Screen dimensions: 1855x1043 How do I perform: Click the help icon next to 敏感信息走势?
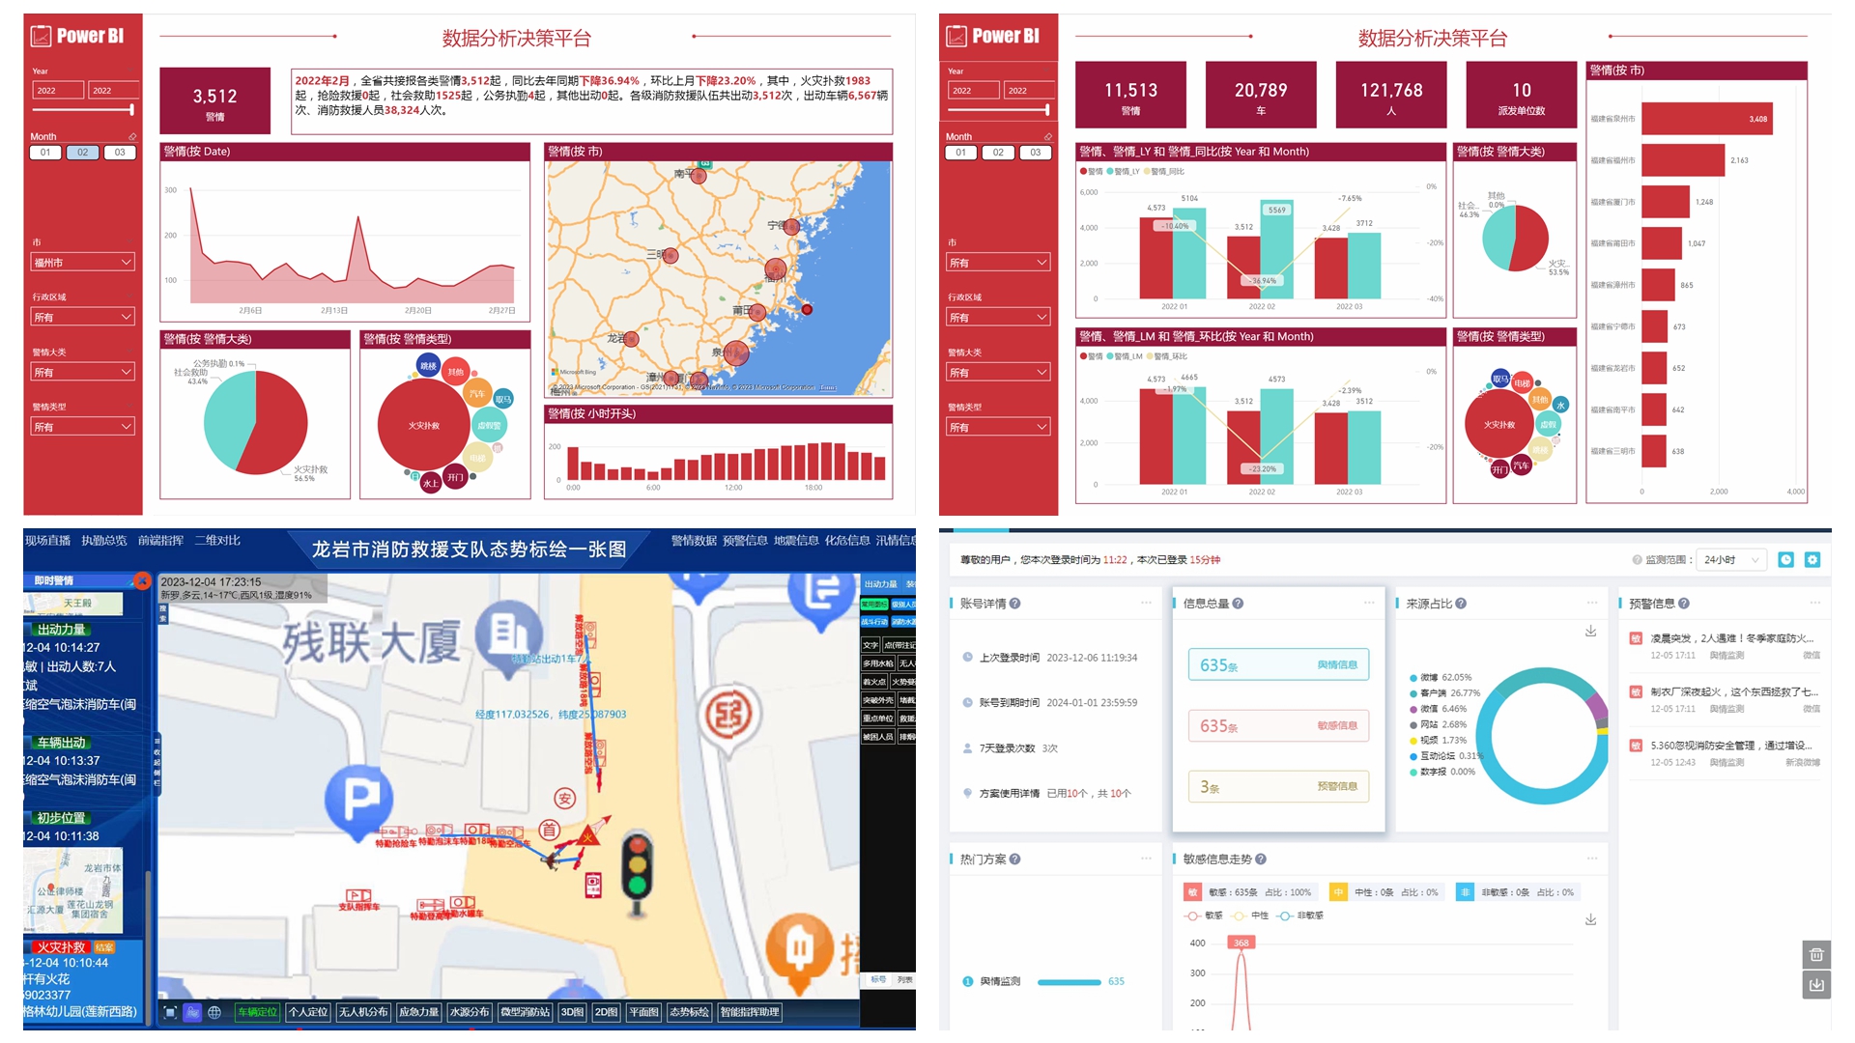tap(1261, 859)
